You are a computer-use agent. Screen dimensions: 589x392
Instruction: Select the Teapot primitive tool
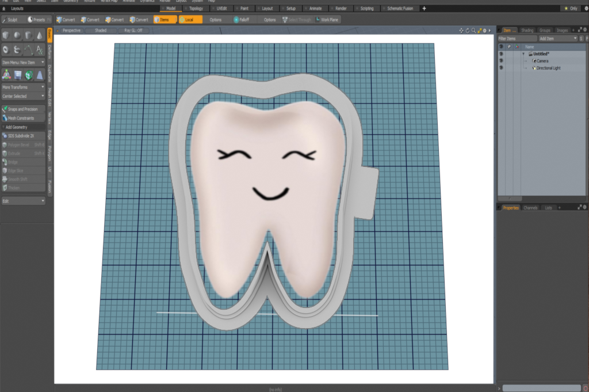coord(17,50)
